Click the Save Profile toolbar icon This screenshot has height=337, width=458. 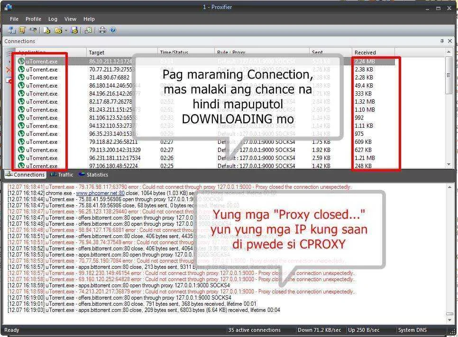tap(74, 30)
